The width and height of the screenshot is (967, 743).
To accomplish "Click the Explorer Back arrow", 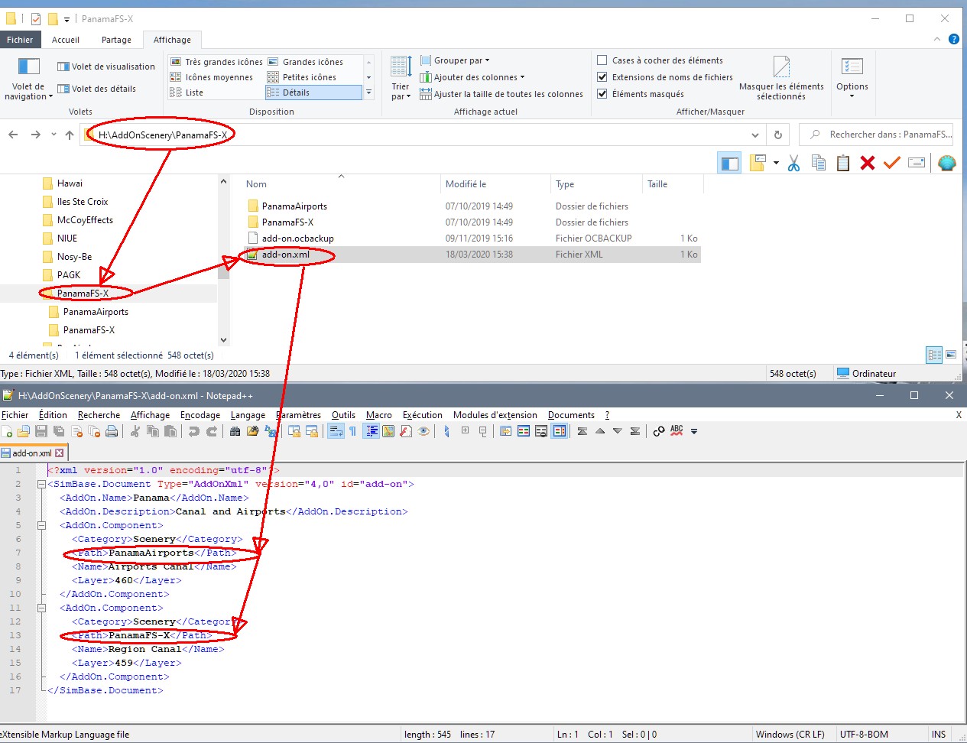I will [x=13, y=135].
